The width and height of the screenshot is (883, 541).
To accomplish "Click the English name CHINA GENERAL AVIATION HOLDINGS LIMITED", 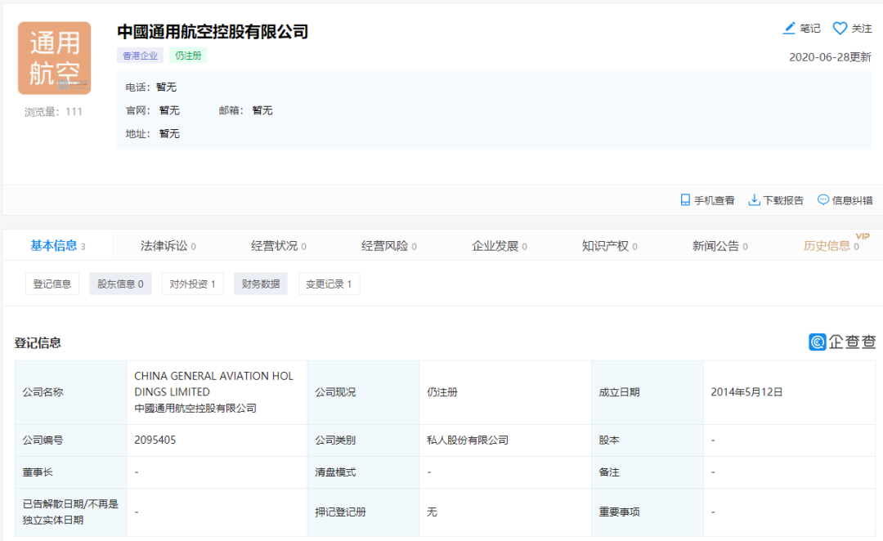I will tap(214, 384).
